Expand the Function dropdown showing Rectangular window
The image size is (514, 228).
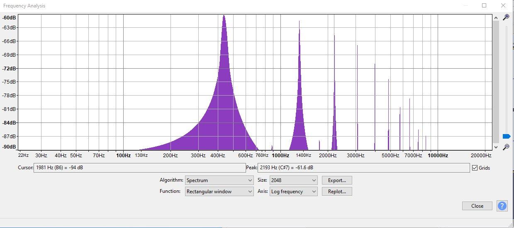[219, 192]
